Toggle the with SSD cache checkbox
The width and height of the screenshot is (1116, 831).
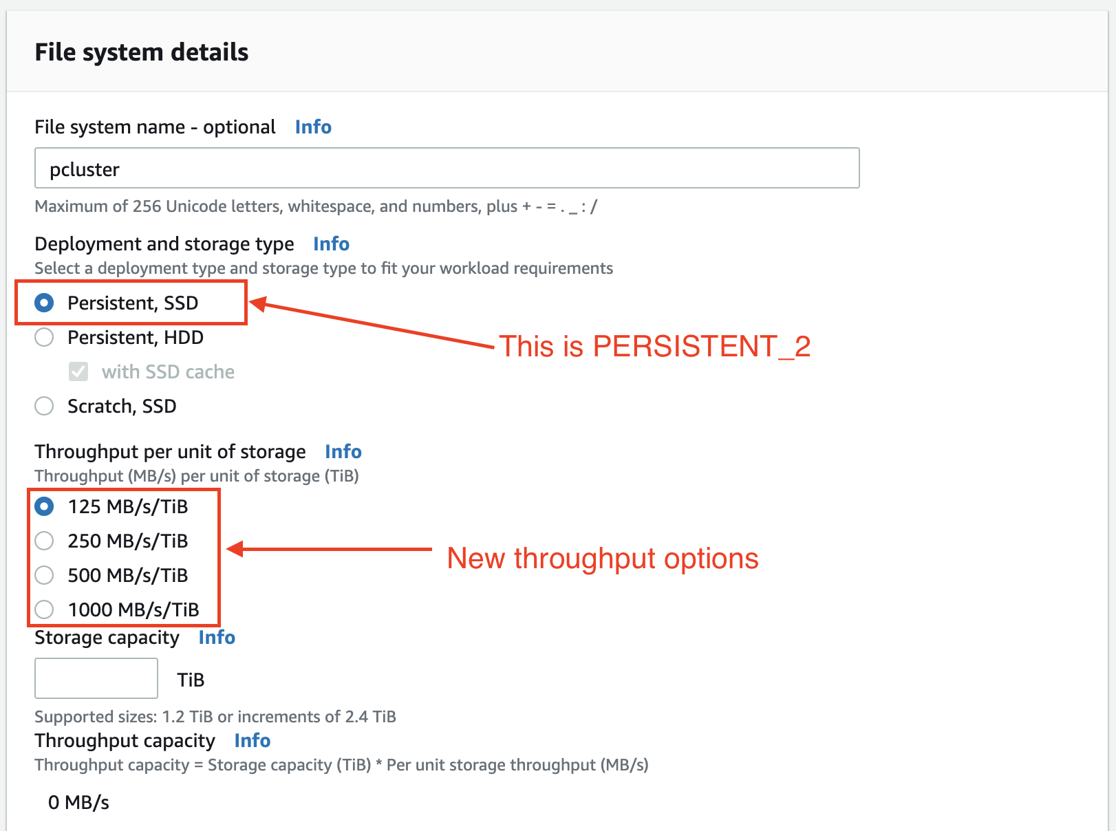pyautogui.click(x=78, y=371)
